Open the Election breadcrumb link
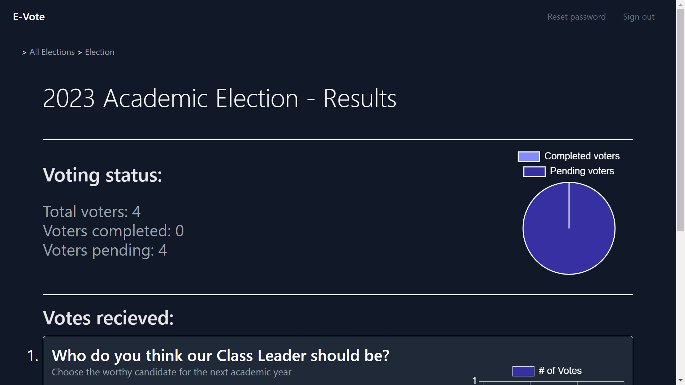The width and height of the screenshot is (685, 385). click(x=100, y=52)
